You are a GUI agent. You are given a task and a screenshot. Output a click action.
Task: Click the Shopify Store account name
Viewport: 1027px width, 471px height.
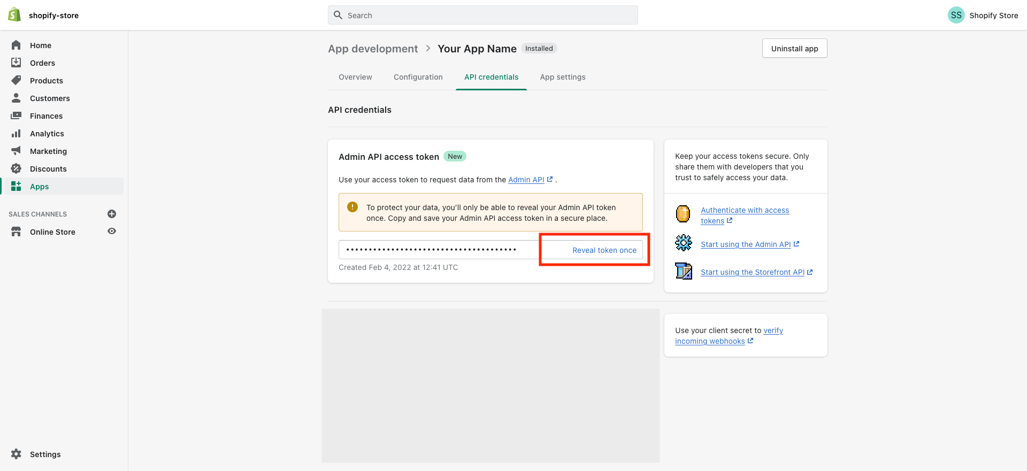993,16
